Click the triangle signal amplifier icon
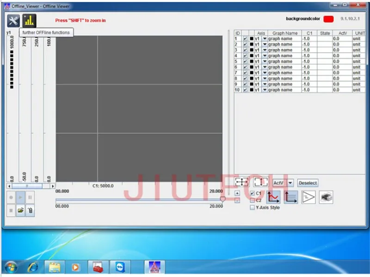Viewport: 370px width, 277px height. click(x=308, y=197)
